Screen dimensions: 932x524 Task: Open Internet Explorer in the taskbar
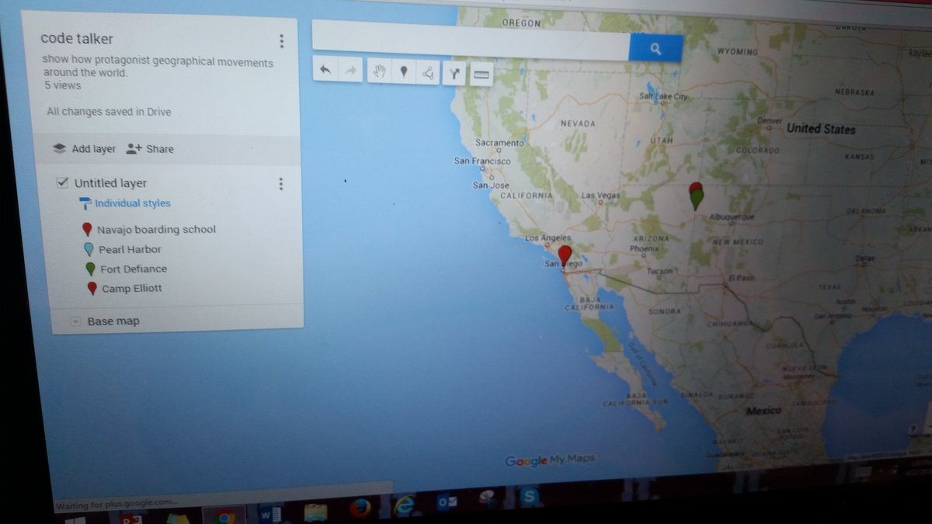405,505
